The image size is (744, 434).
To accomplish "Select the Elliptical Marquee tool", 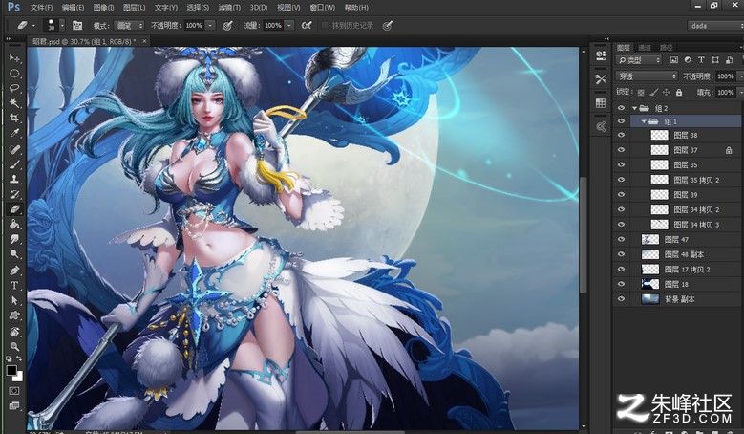I will coord(14,74).
